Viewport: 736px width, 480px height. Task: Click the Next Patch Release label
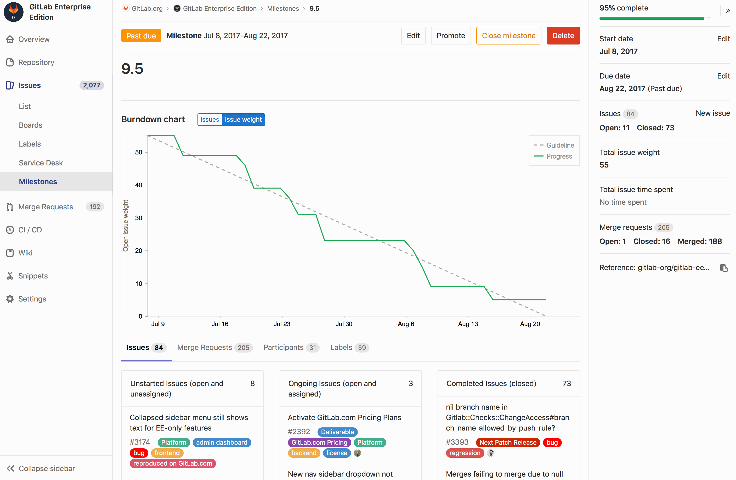click(508, 442)
